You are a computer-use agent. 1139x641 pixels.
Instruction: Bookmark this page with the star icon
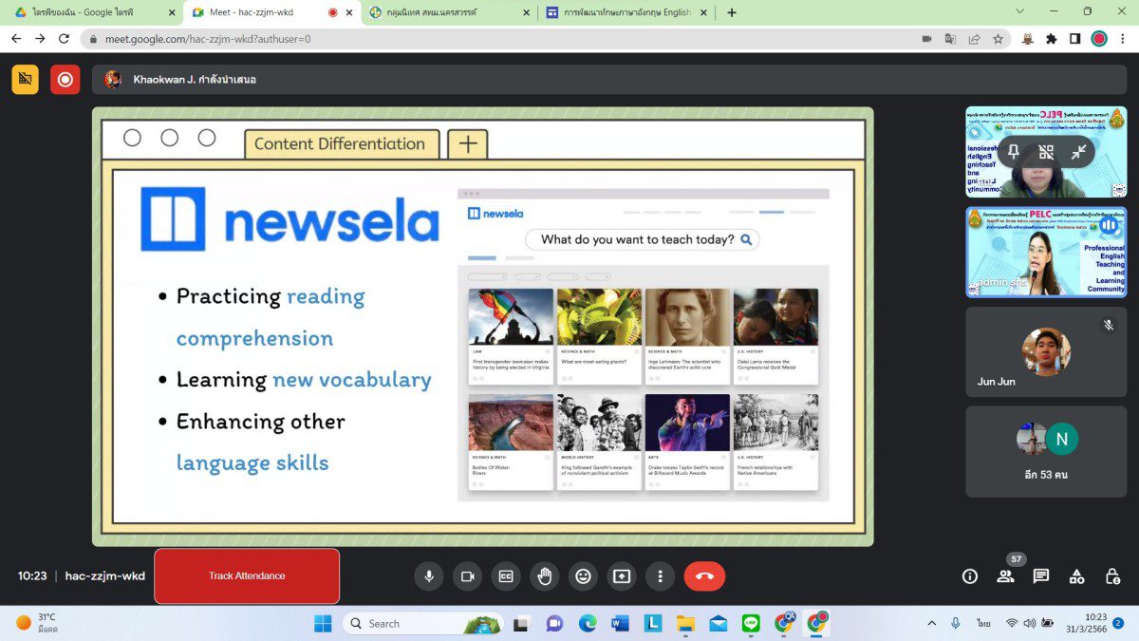(998, 39)
